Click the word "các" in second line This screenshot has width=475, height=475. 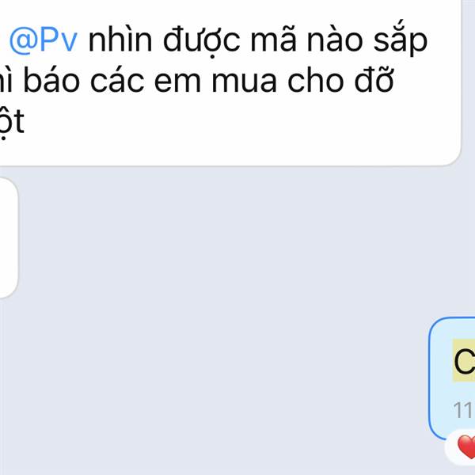click(117, 79)
